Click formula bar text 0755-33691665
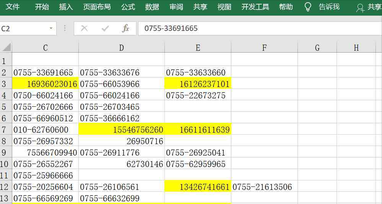Viewport: 382px width, 204px height. coord(171,29)
